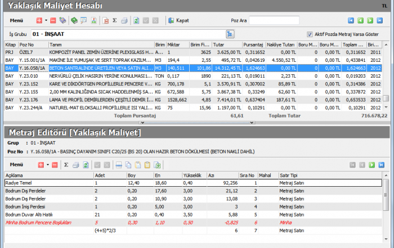Click the sigma sum icon in the top toolbar

click(x=114, y=20)
